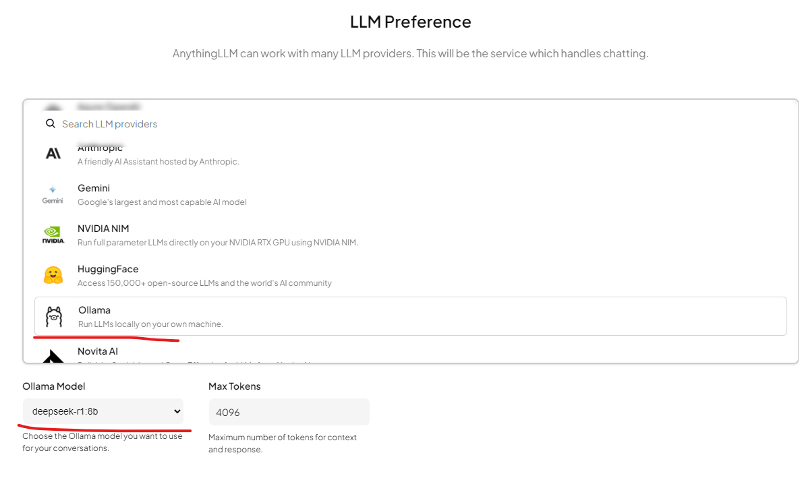802x478 pixels.
Task: Click the HuggingFace emoji logo
Action: (x=53, y=275)
